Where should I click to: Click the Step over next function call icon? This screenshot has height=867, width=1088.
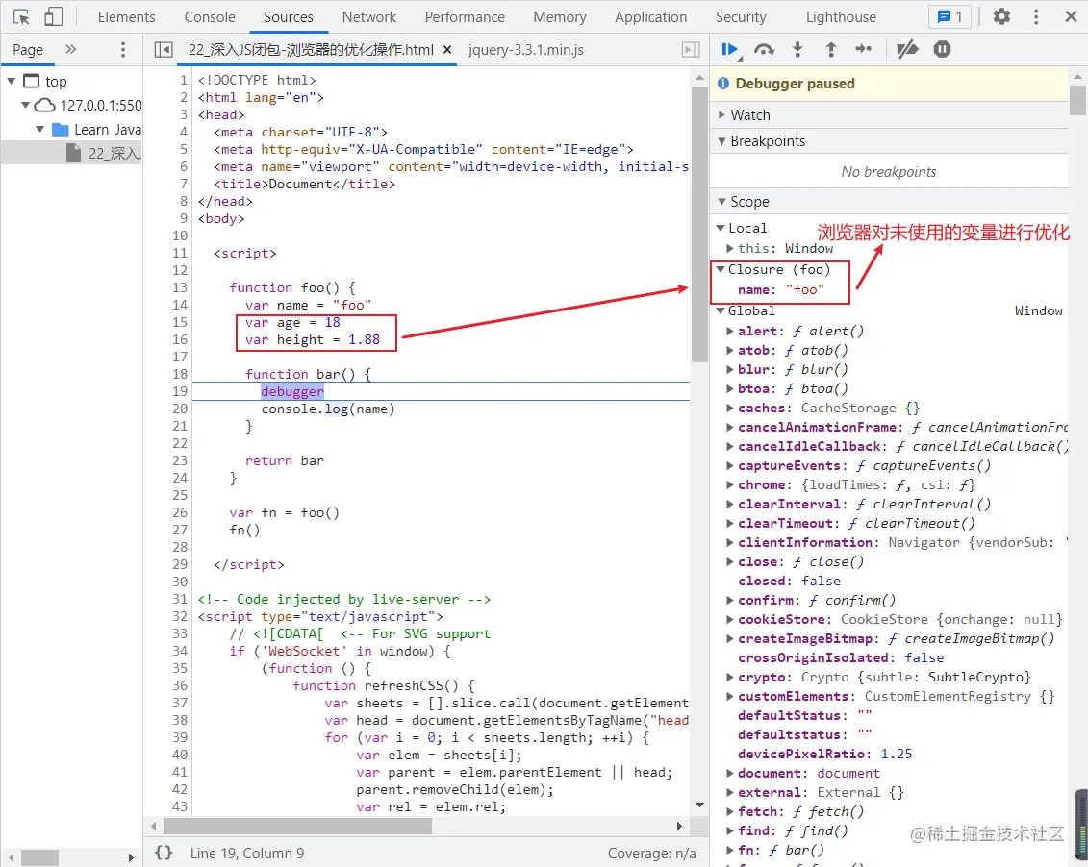(x=764, y=49)
